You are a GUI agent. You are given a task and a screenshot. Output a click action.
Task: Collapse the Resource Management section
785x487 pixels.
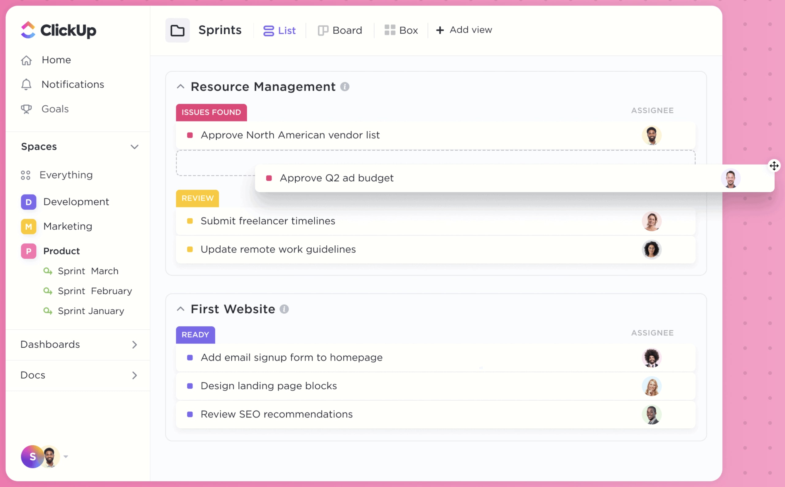181,86
